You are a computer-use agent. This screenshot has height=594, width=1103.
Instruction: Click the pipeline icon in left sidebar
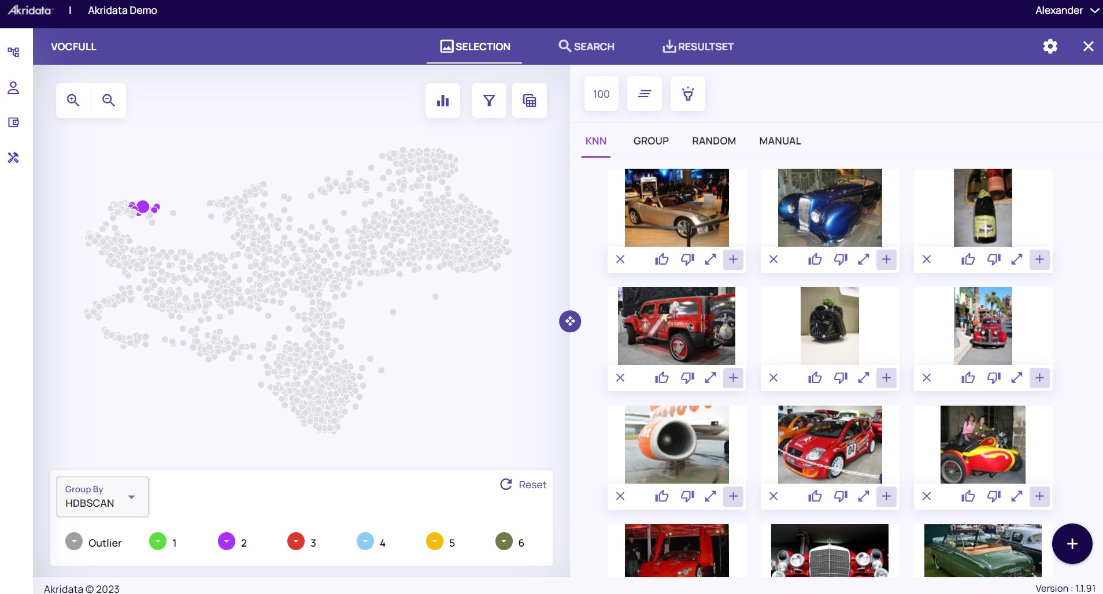click(13, 52)
